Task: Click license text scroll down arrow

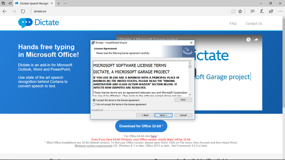Action: click(x=190, y=95)
